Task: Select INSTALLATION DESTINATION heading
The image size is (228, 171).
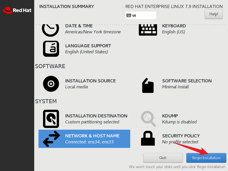Action: pos(96,116)
